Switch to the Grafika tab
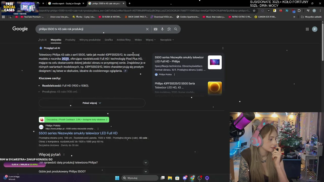 point(109,40)
